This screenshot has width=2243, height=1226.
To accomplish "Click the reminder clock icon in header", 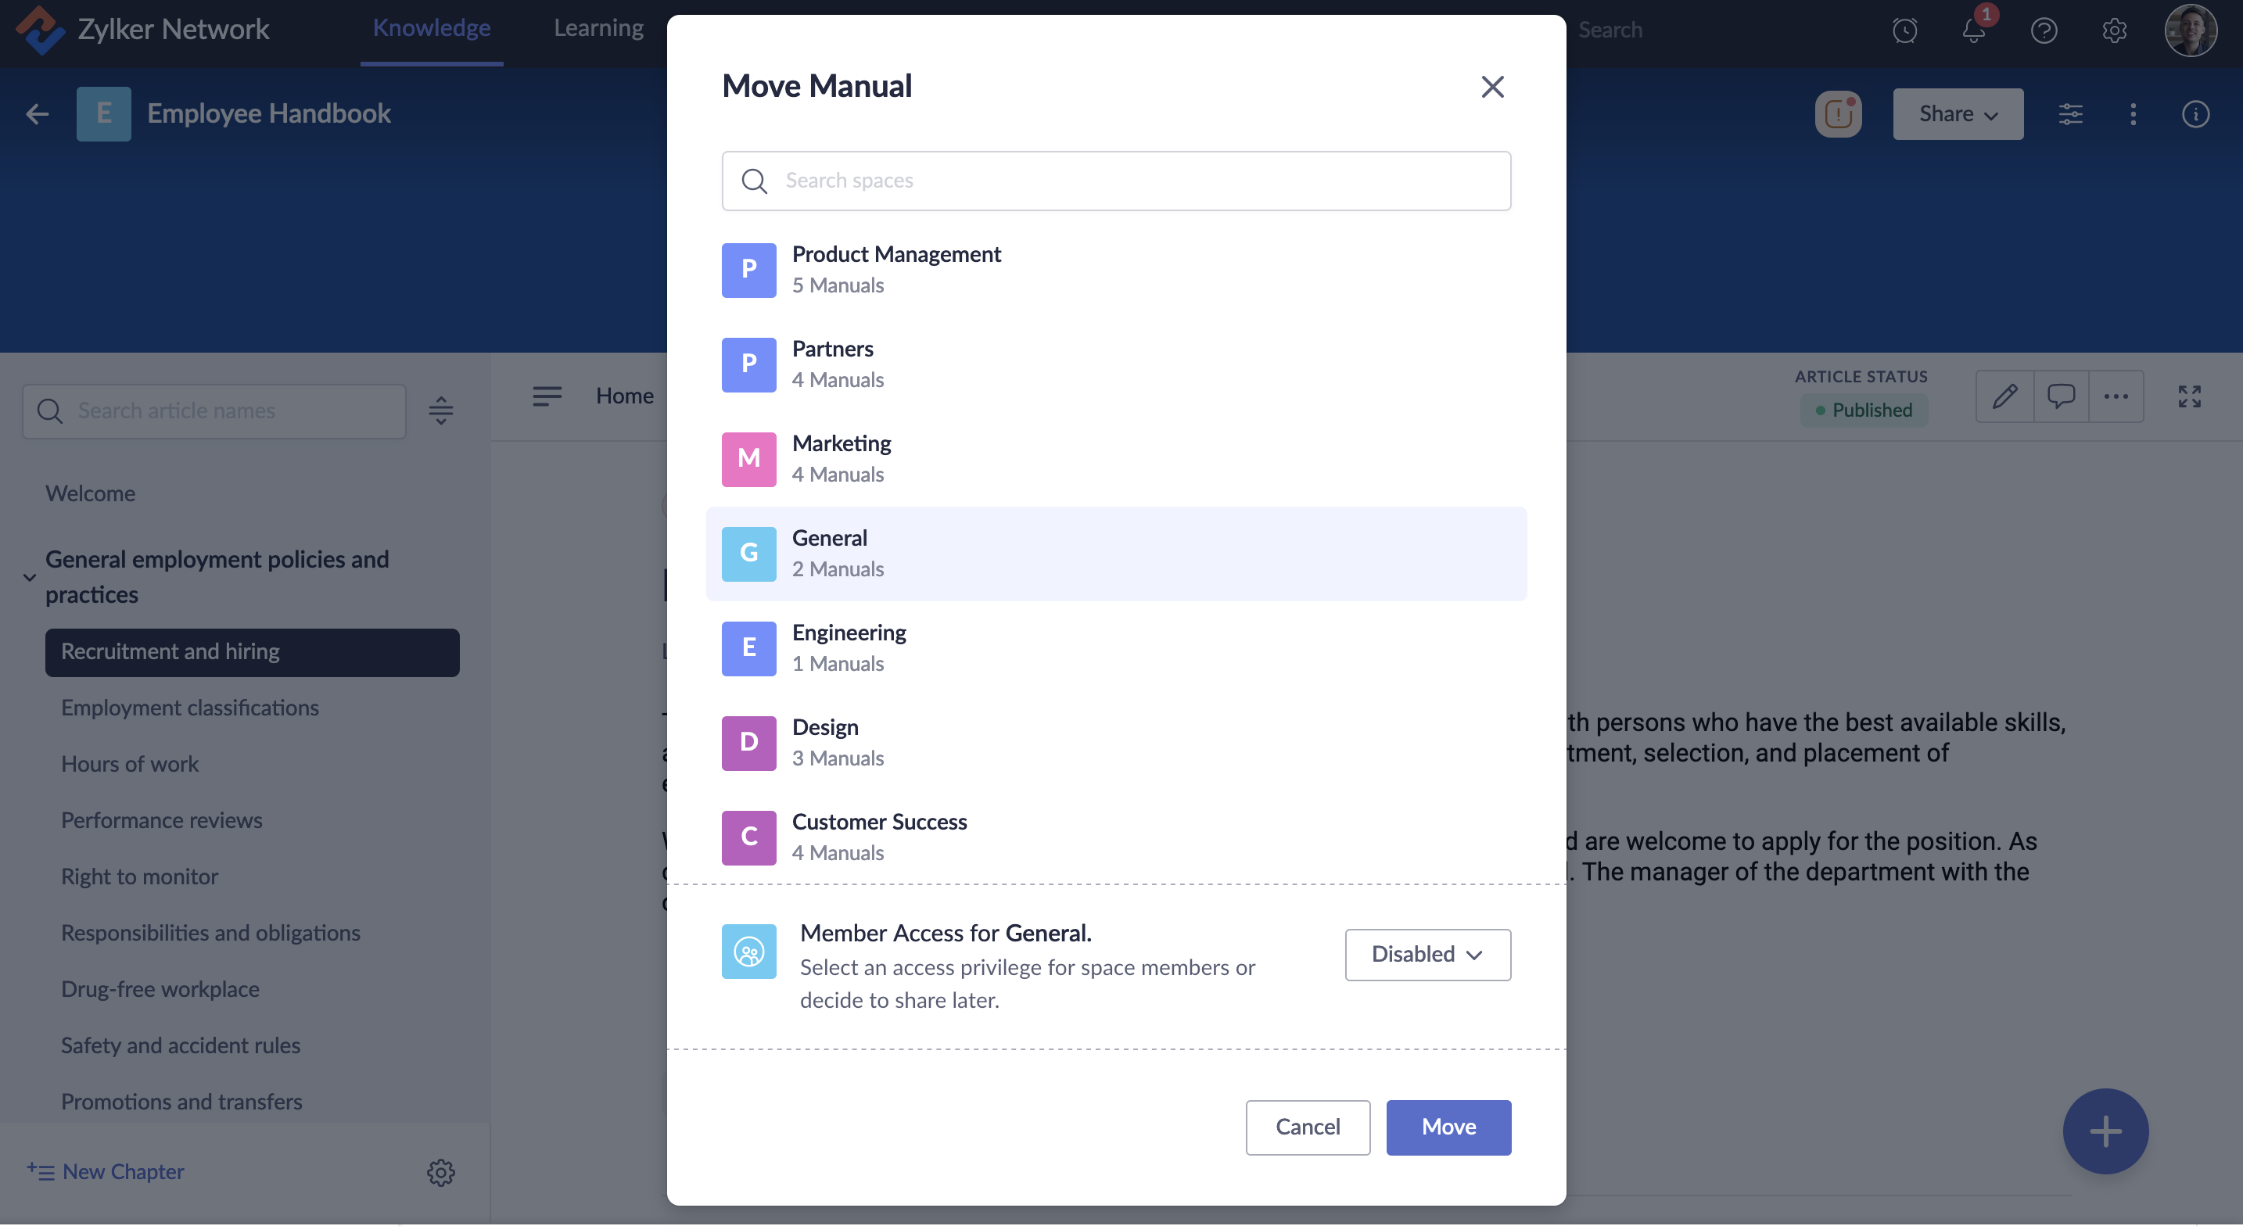I will point(1904,31).
